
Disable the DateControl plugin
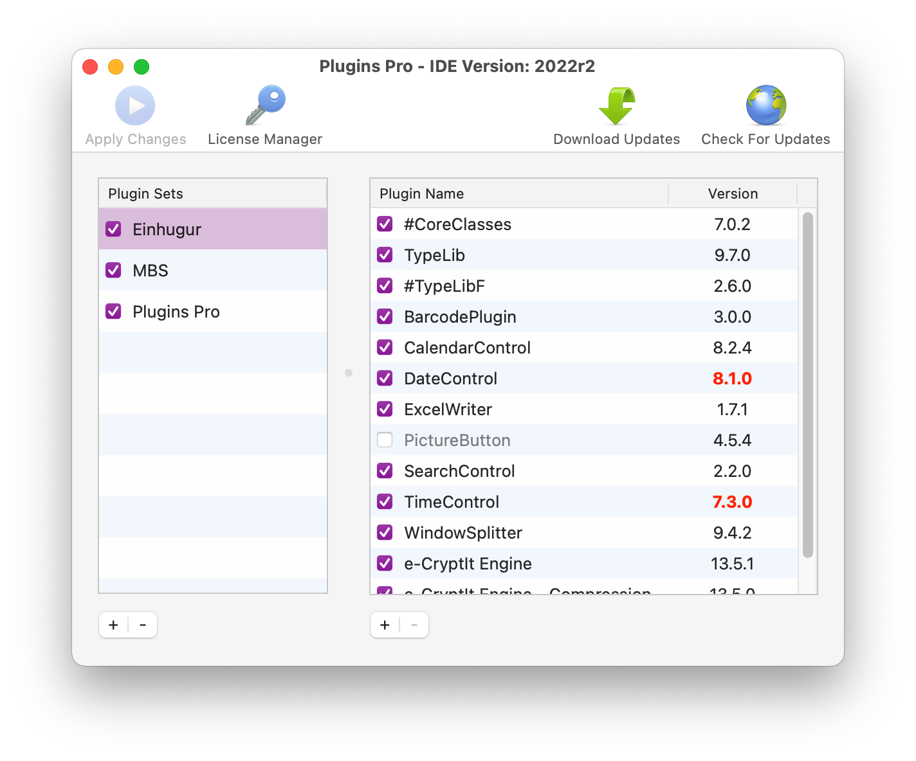385,378
